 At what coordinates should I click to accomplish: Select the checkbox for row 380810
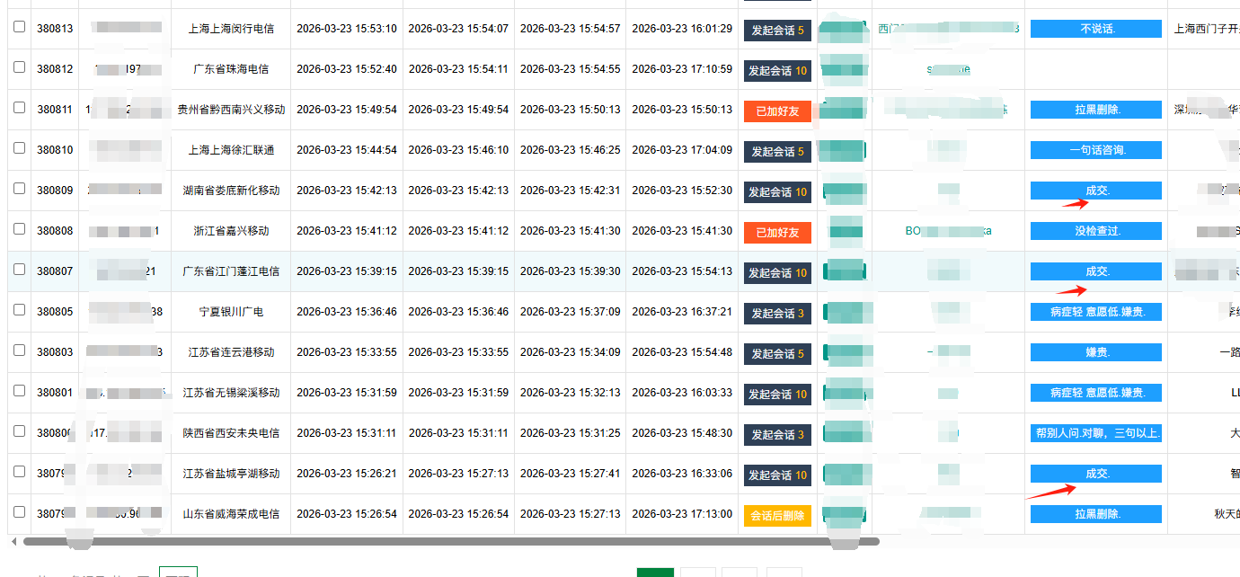click(19, 149)
